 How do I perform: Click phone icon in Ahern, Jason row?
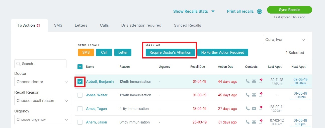point(248,122)
